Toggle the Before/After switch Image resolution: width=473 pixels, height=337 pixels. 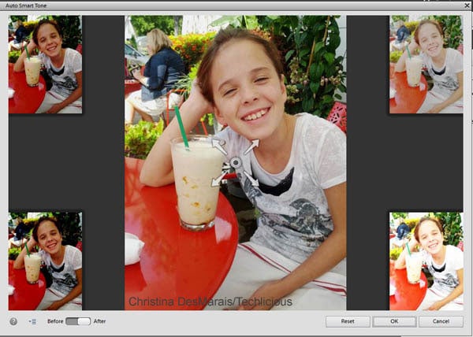coord(78,321)
